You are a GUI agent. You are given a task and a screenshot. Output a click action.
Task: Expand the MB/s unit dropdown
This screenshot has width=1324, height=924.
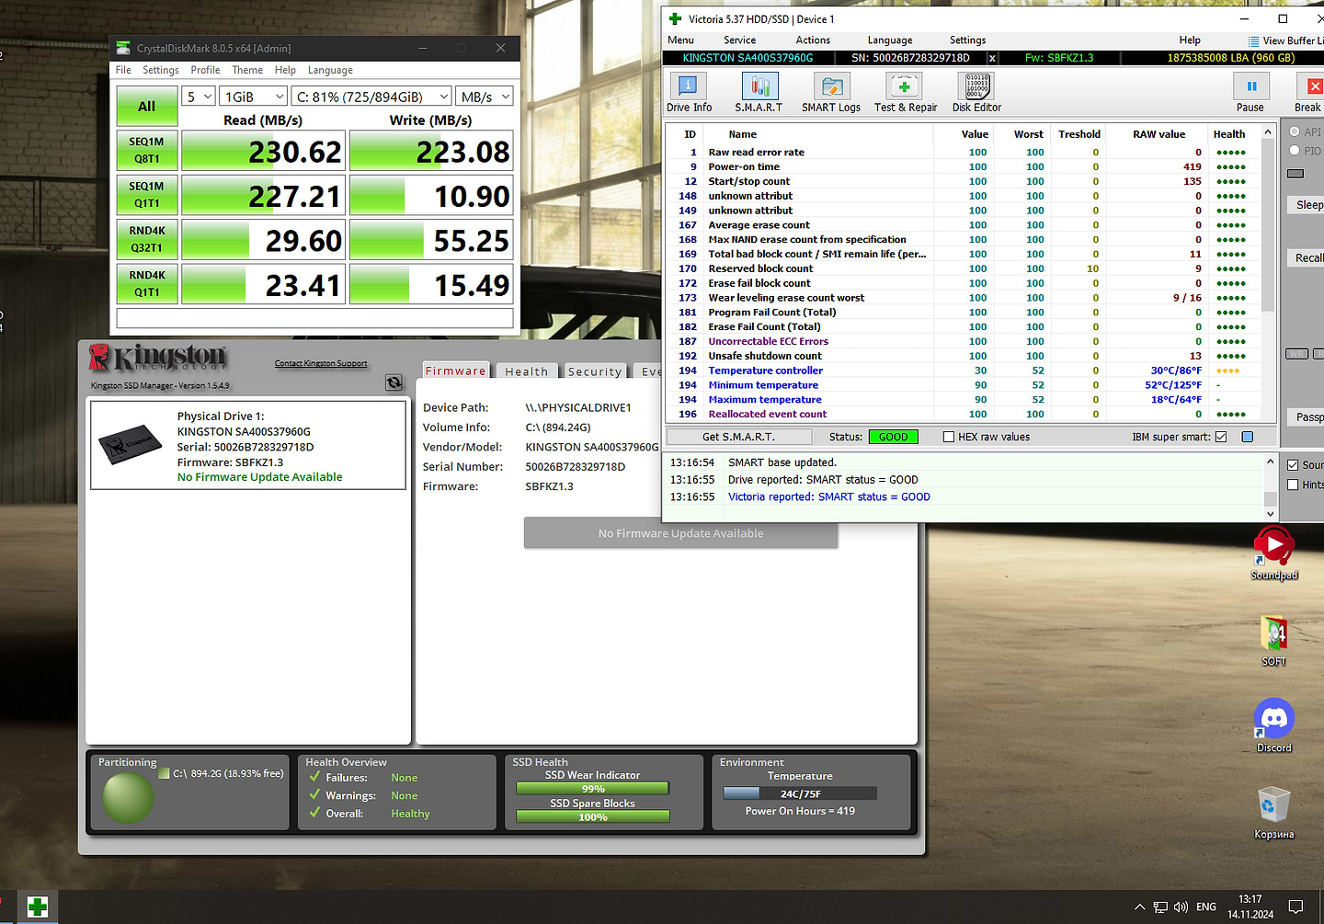[x=485, y=97]
